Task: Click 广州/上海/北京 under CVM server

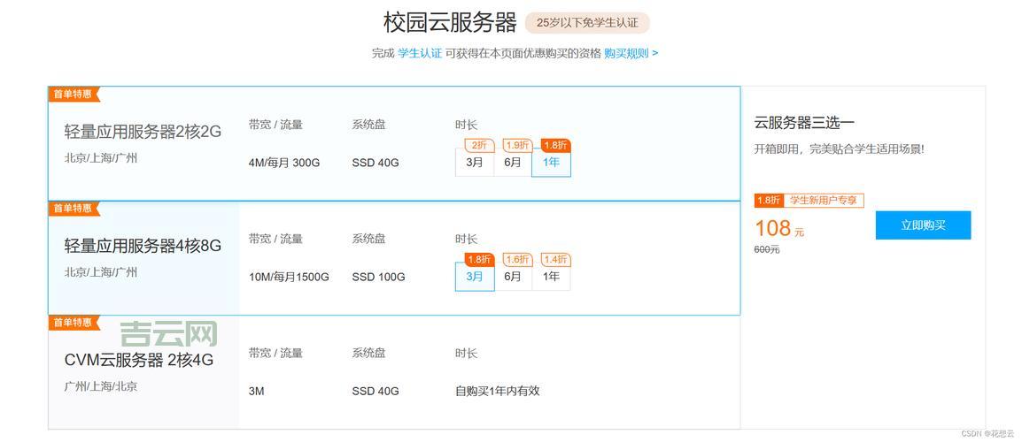Action: (x=101, y=386)
